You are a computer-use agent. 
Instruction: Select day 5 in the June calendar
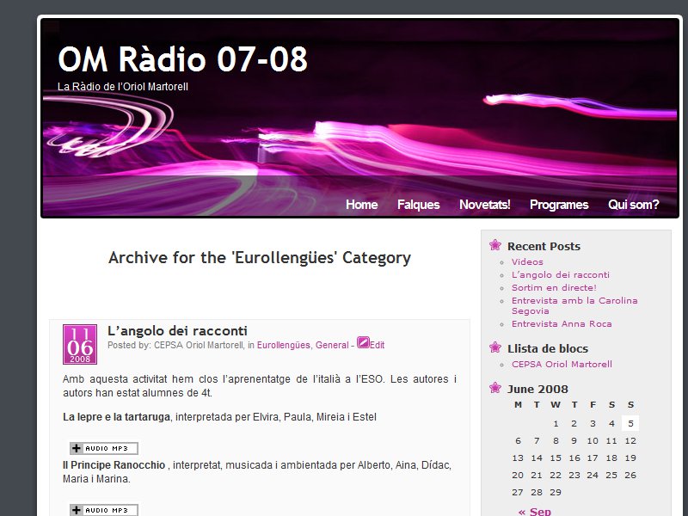click(x=630, y=423)
